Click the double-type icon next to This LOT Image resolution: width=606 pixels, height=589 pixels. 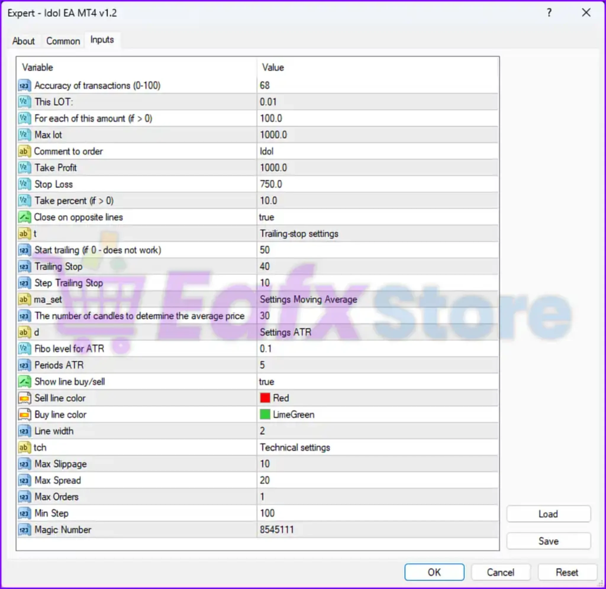point(25,102)
